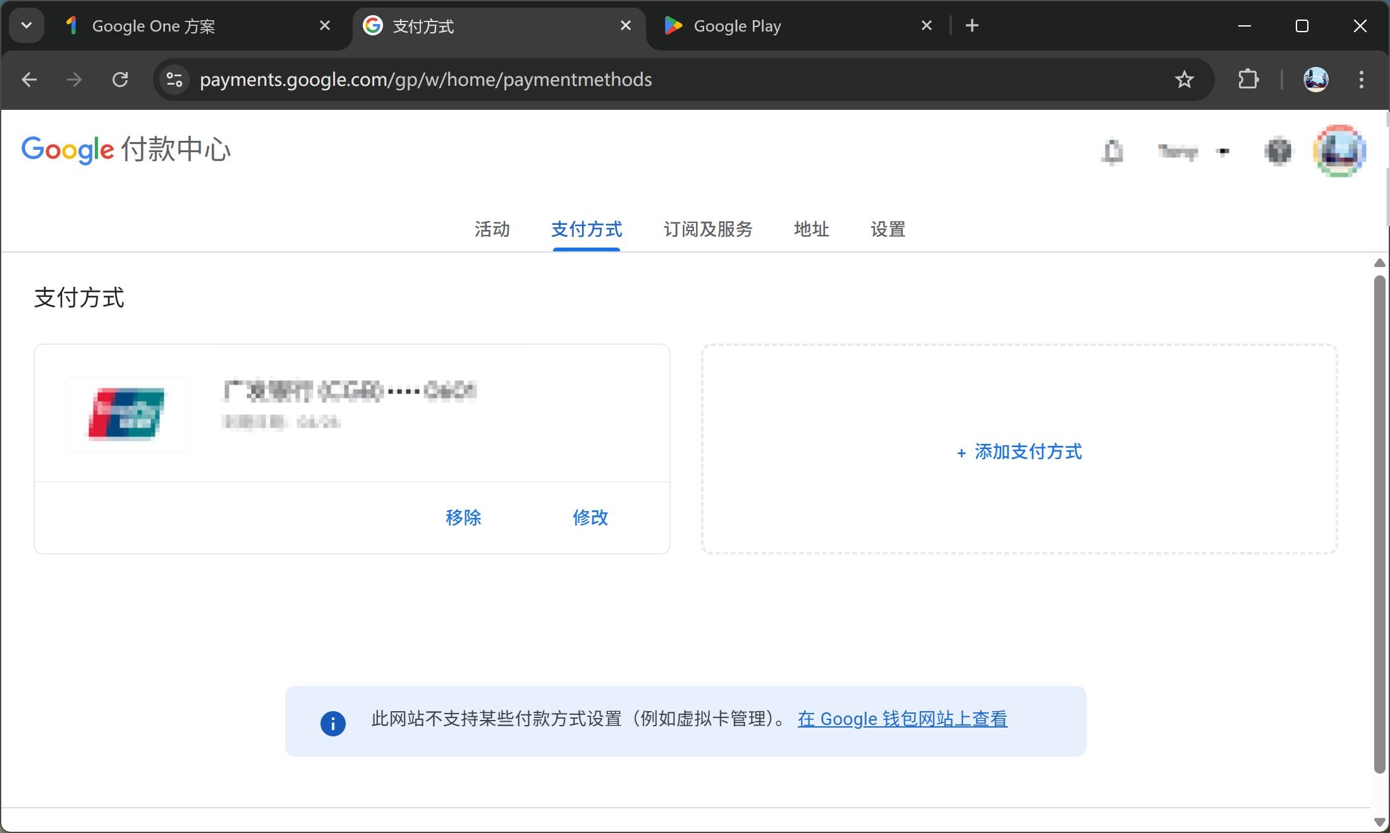Open the Google account avatar menu
Screen dimensions: 1390x833
[x=1339, y=151]
